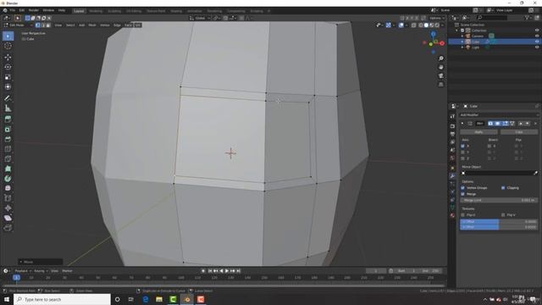Enable solid viewport shading
The image size is (542, 305).
426,25
